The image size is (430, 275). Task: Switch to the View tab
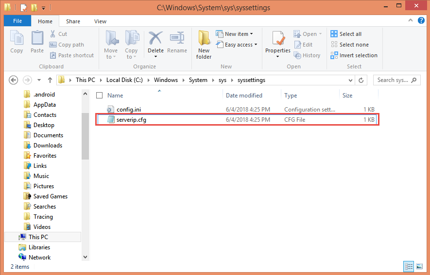click(x=100, y=21)
